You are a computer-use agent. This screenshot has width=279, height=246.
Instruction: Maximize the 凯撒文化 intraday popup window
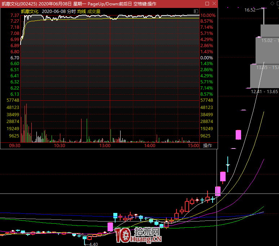207,4
